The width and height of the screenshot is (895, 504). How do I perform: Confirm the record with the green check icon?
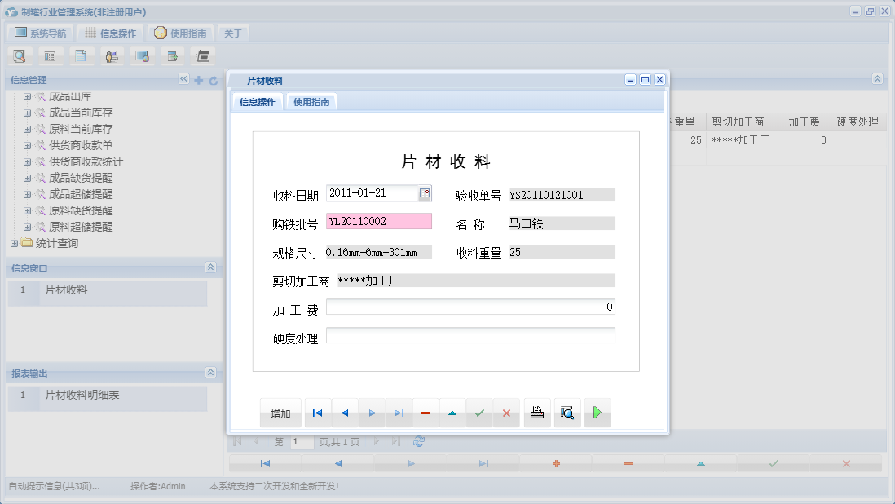(x=479, y=412)
